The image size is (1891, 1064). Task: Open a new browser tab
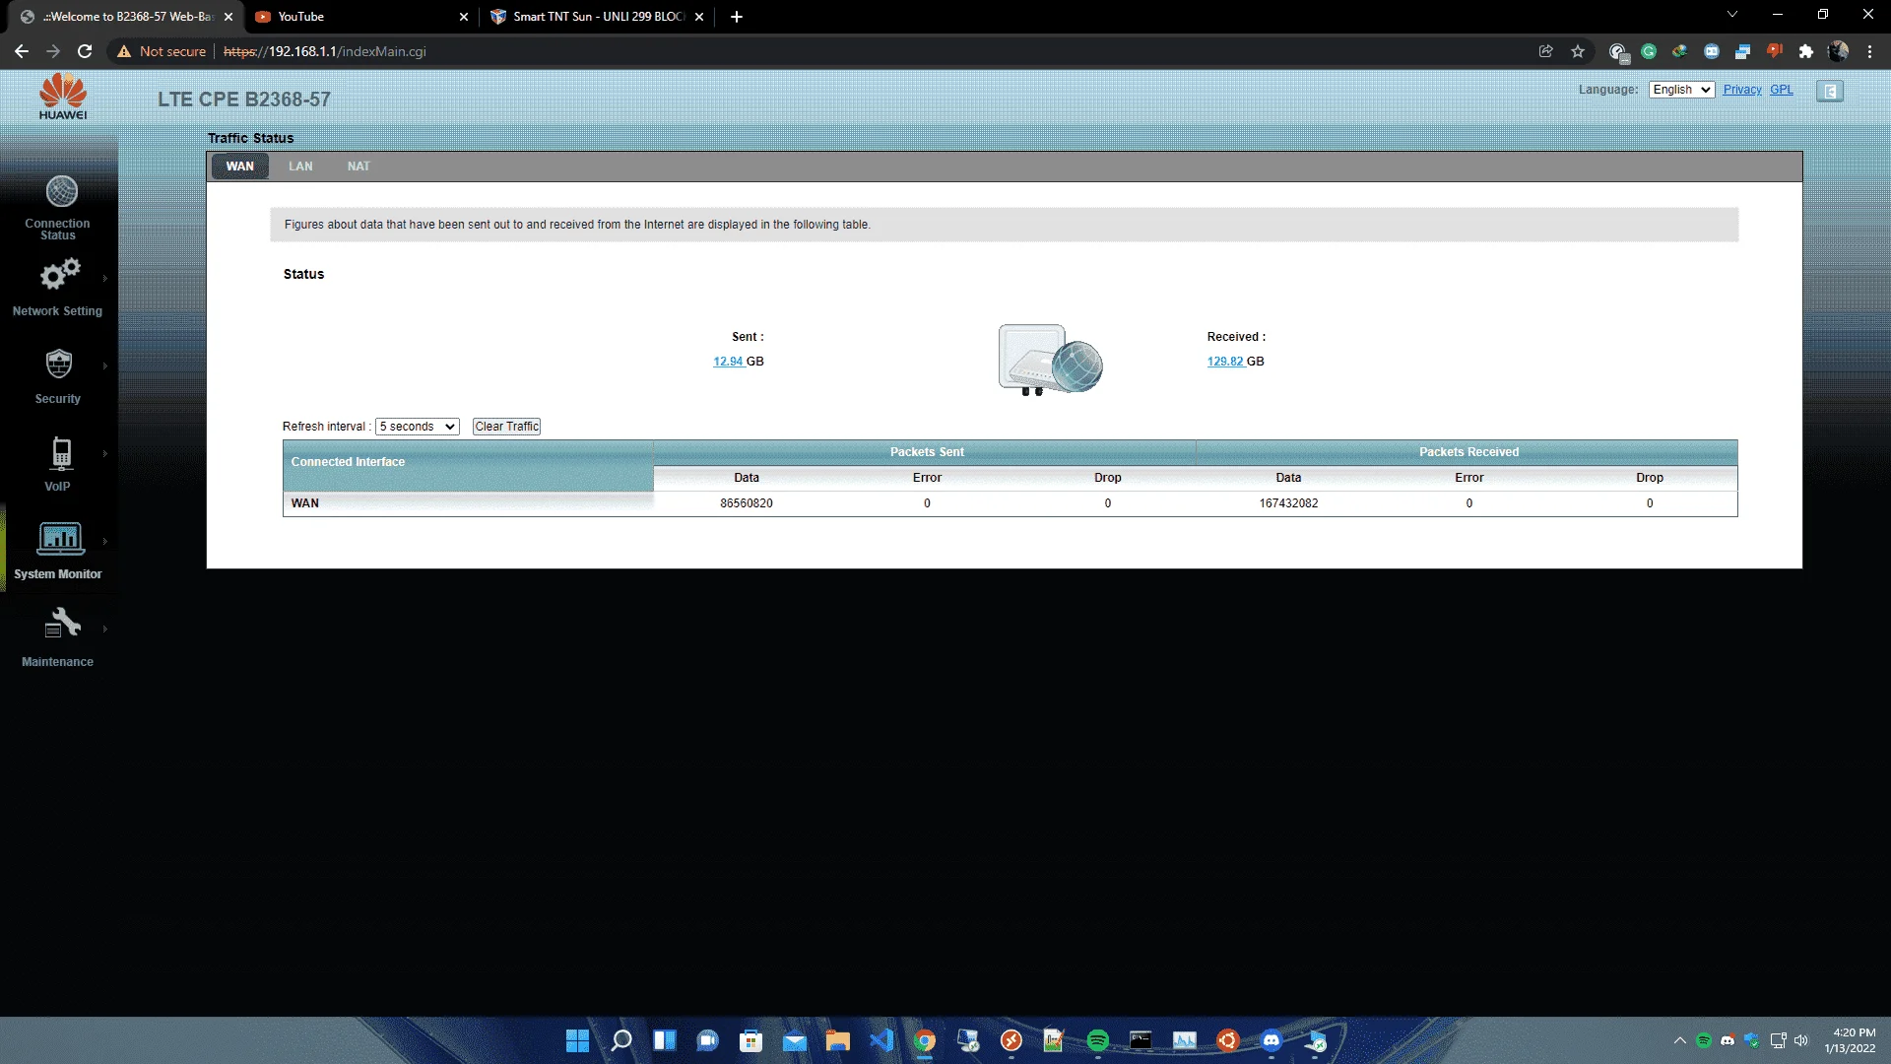[737, 17]
